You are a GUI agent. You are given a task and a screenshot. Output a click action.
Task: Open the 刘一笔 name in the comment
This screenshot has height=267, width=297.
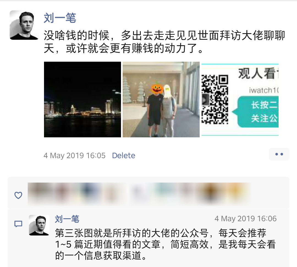click(x=67, y=219)
